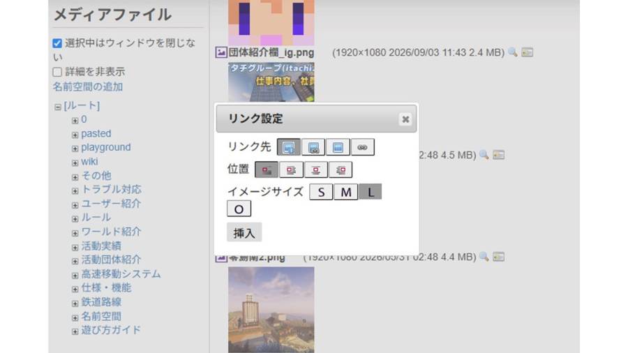Click insert icon on the 4.4 MB file row
This screenshot has height=353, width=628.
[x=499, y=257]
